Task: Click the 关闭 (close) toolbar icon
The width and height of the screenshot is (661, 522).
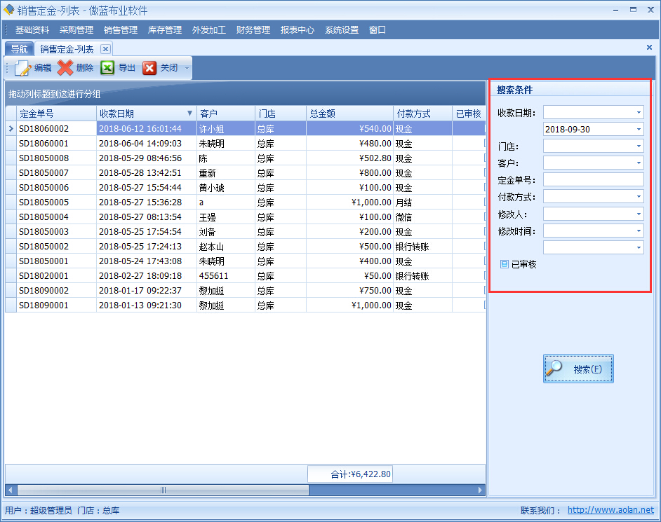Action: pos(151,68)
